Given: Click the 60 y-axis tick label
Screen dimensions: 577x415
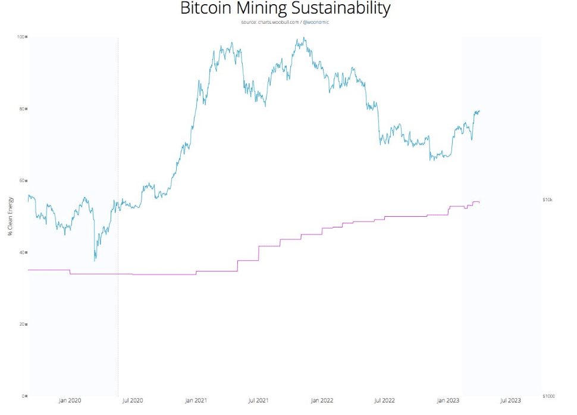Looking at the screenshot, I should pos(21,181).
